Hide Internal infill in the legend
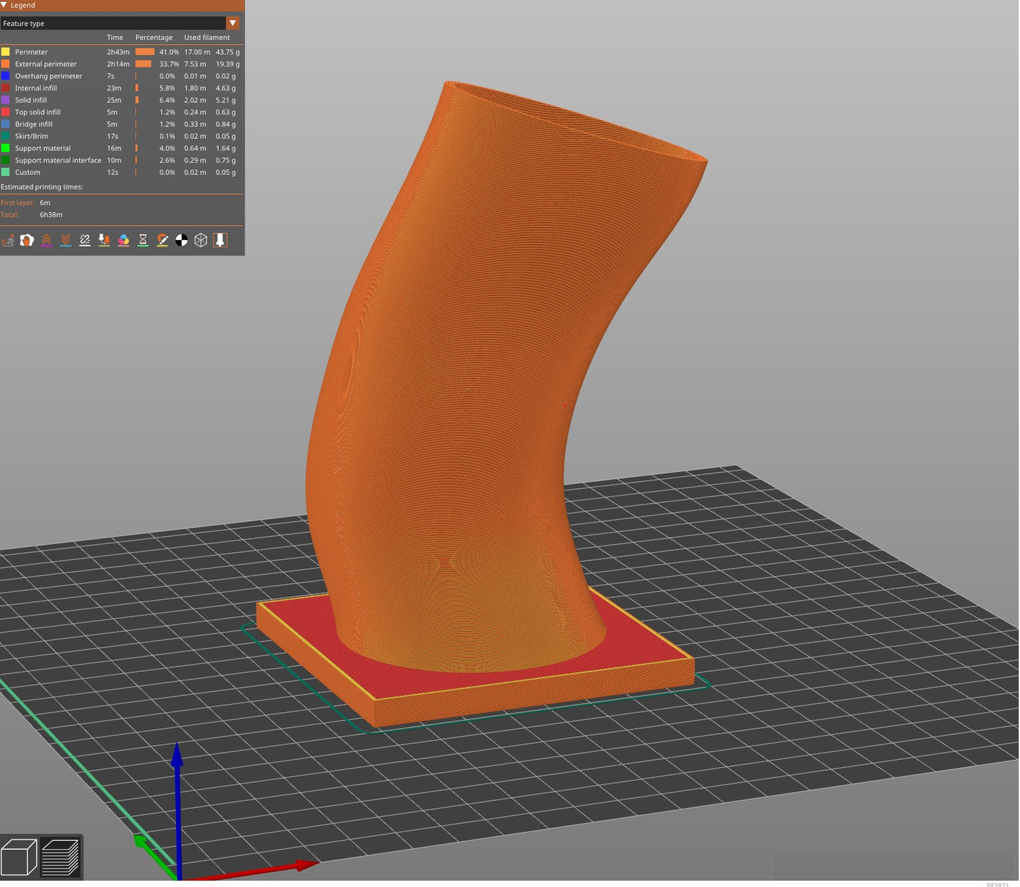The width and height of the screenshot is (1020, 887). 35,88
